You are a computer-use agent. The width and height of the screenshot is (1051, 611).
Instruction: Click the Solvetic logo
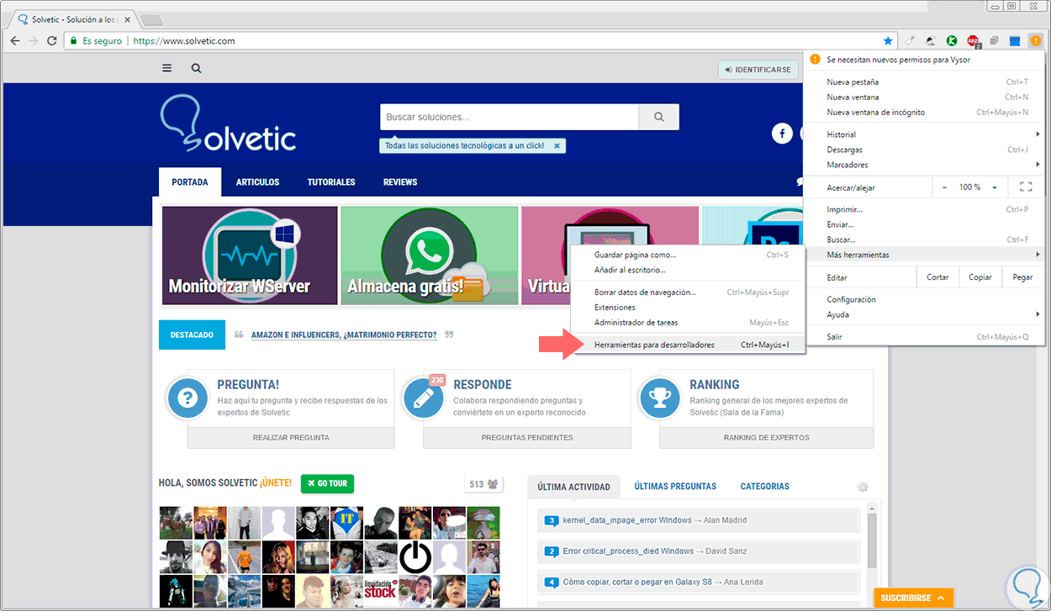(228, 124)
